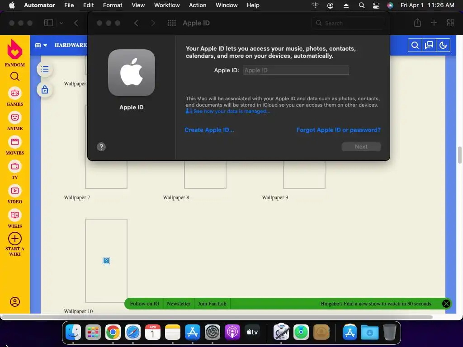
Task: Click the Wallpaper 10 missing image thumbnail
Action: (106, 261)
